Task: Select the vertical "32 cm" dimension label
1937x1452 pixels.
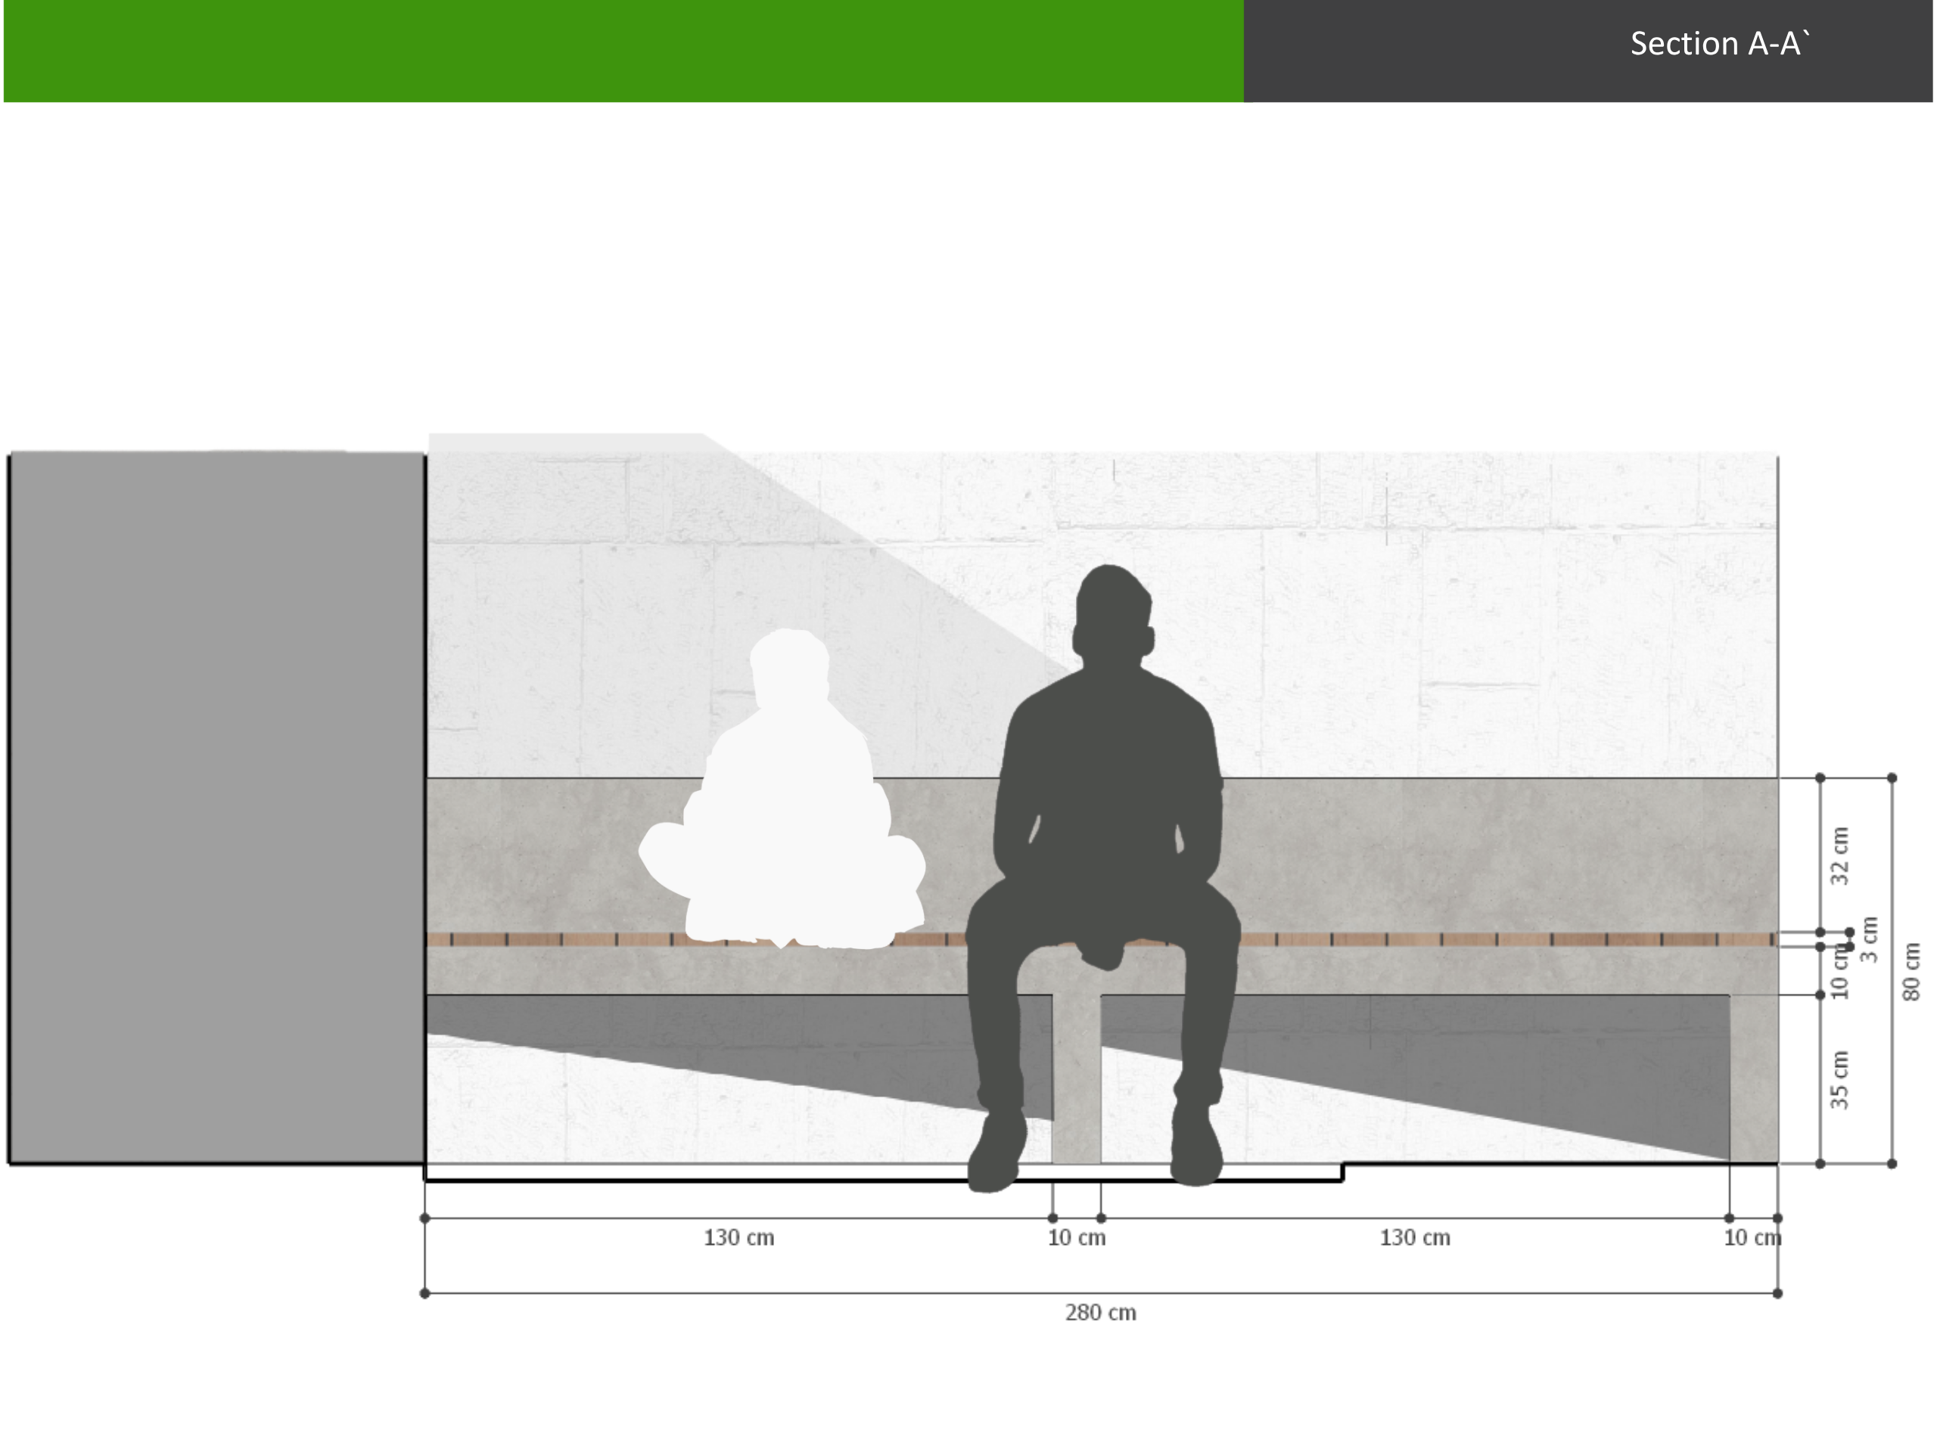Action: pyautogui.click(x=1840, y=855)
